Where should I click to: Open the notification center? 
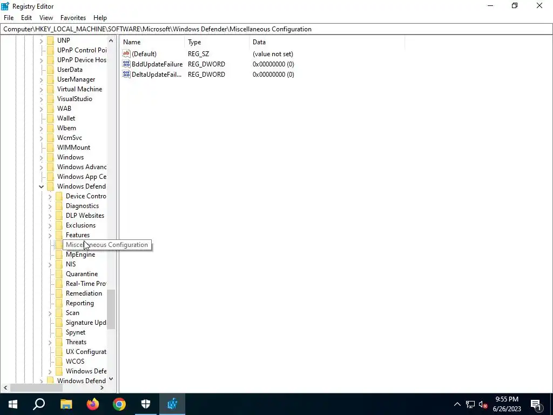536,404
